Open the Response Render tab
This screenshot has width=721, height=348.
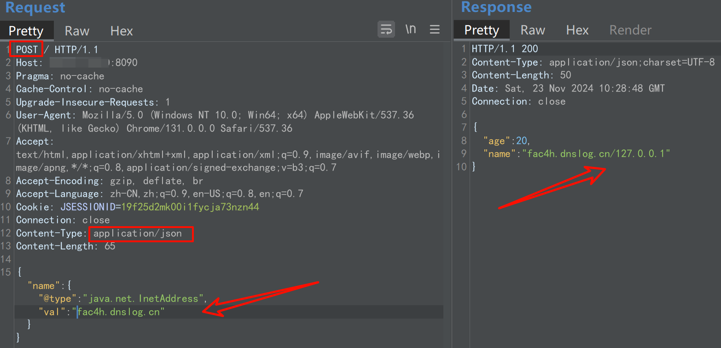(630, 30)
